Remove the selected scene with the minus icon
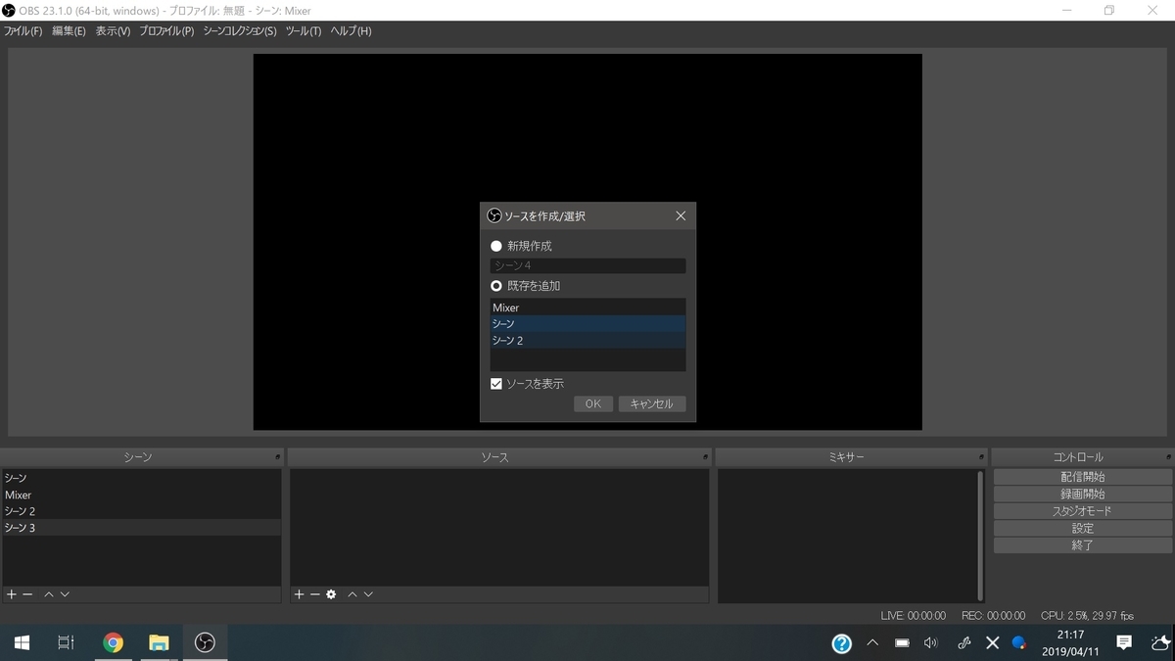Viewport: 1175px width, 661px height. tap(27, 594)
